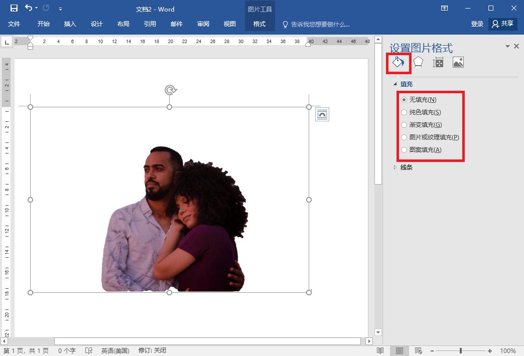Select the 纯色填充 radio button

click(404, 112)
